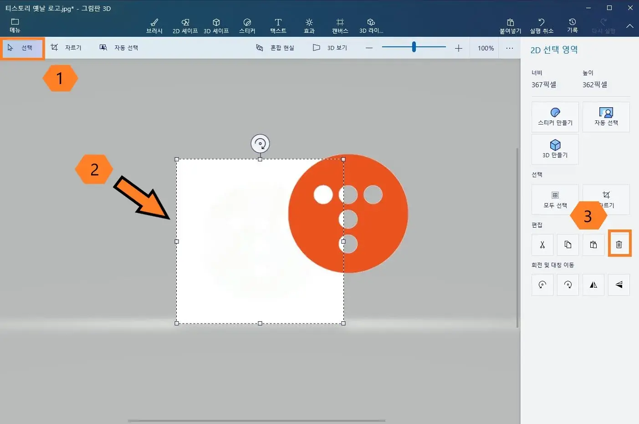Activate the 선택 select tool
The height and width of the screenshot is (424, 639).
coord(22,48)
